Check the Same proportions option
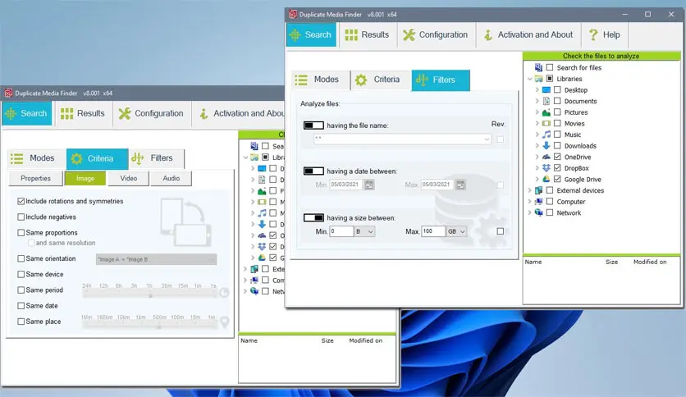This screenshot has width=686, height=397. [x=21, y=233]
